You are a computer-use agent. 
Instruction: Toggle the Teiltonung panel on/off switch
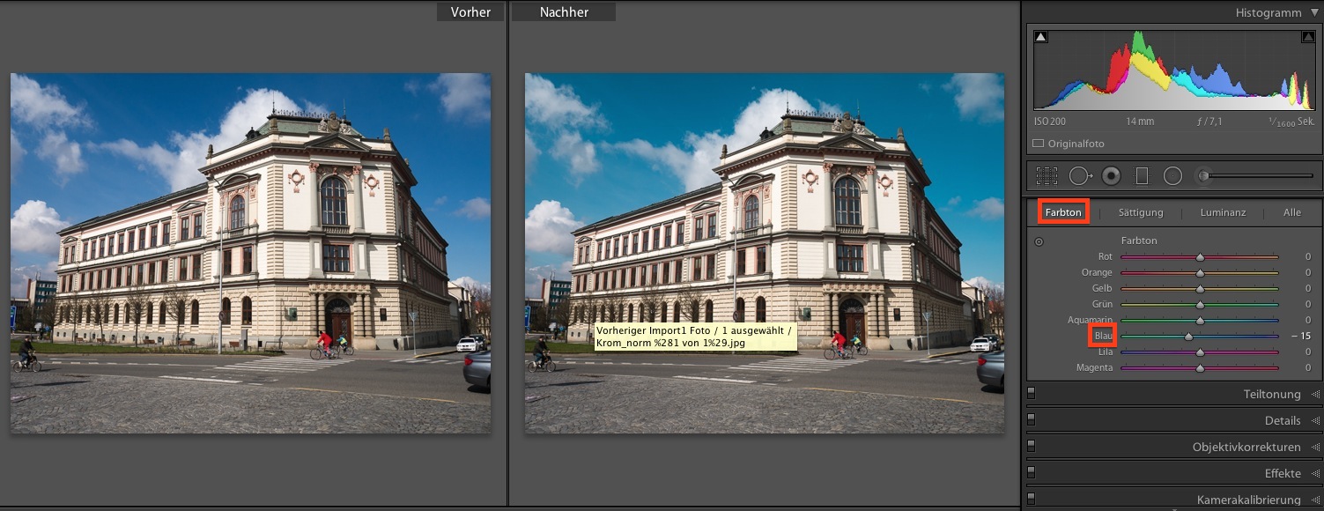[1032, 394]
